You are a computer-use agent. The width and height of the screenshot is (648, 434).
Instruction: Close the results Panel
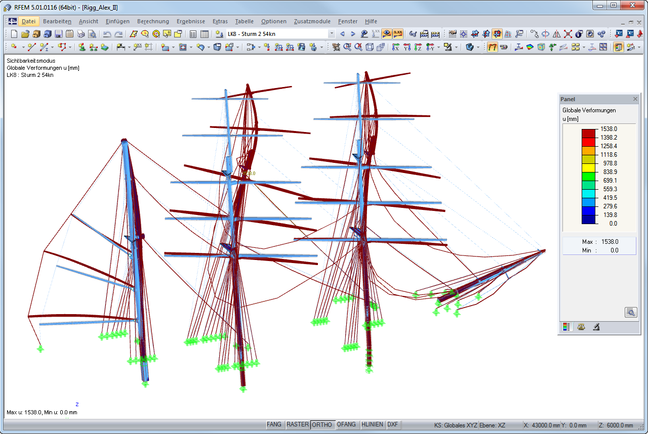point(635,99)
